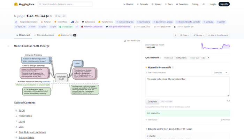Click the FLAN-T5 instruction finetuning diagram
This screenshot has width=244, height=139.
(57, 74)
